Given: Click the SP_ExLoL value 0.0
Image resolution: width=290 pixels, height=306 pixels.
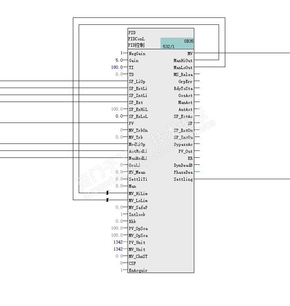Looking at the screenshot, I should pos(119,116).
